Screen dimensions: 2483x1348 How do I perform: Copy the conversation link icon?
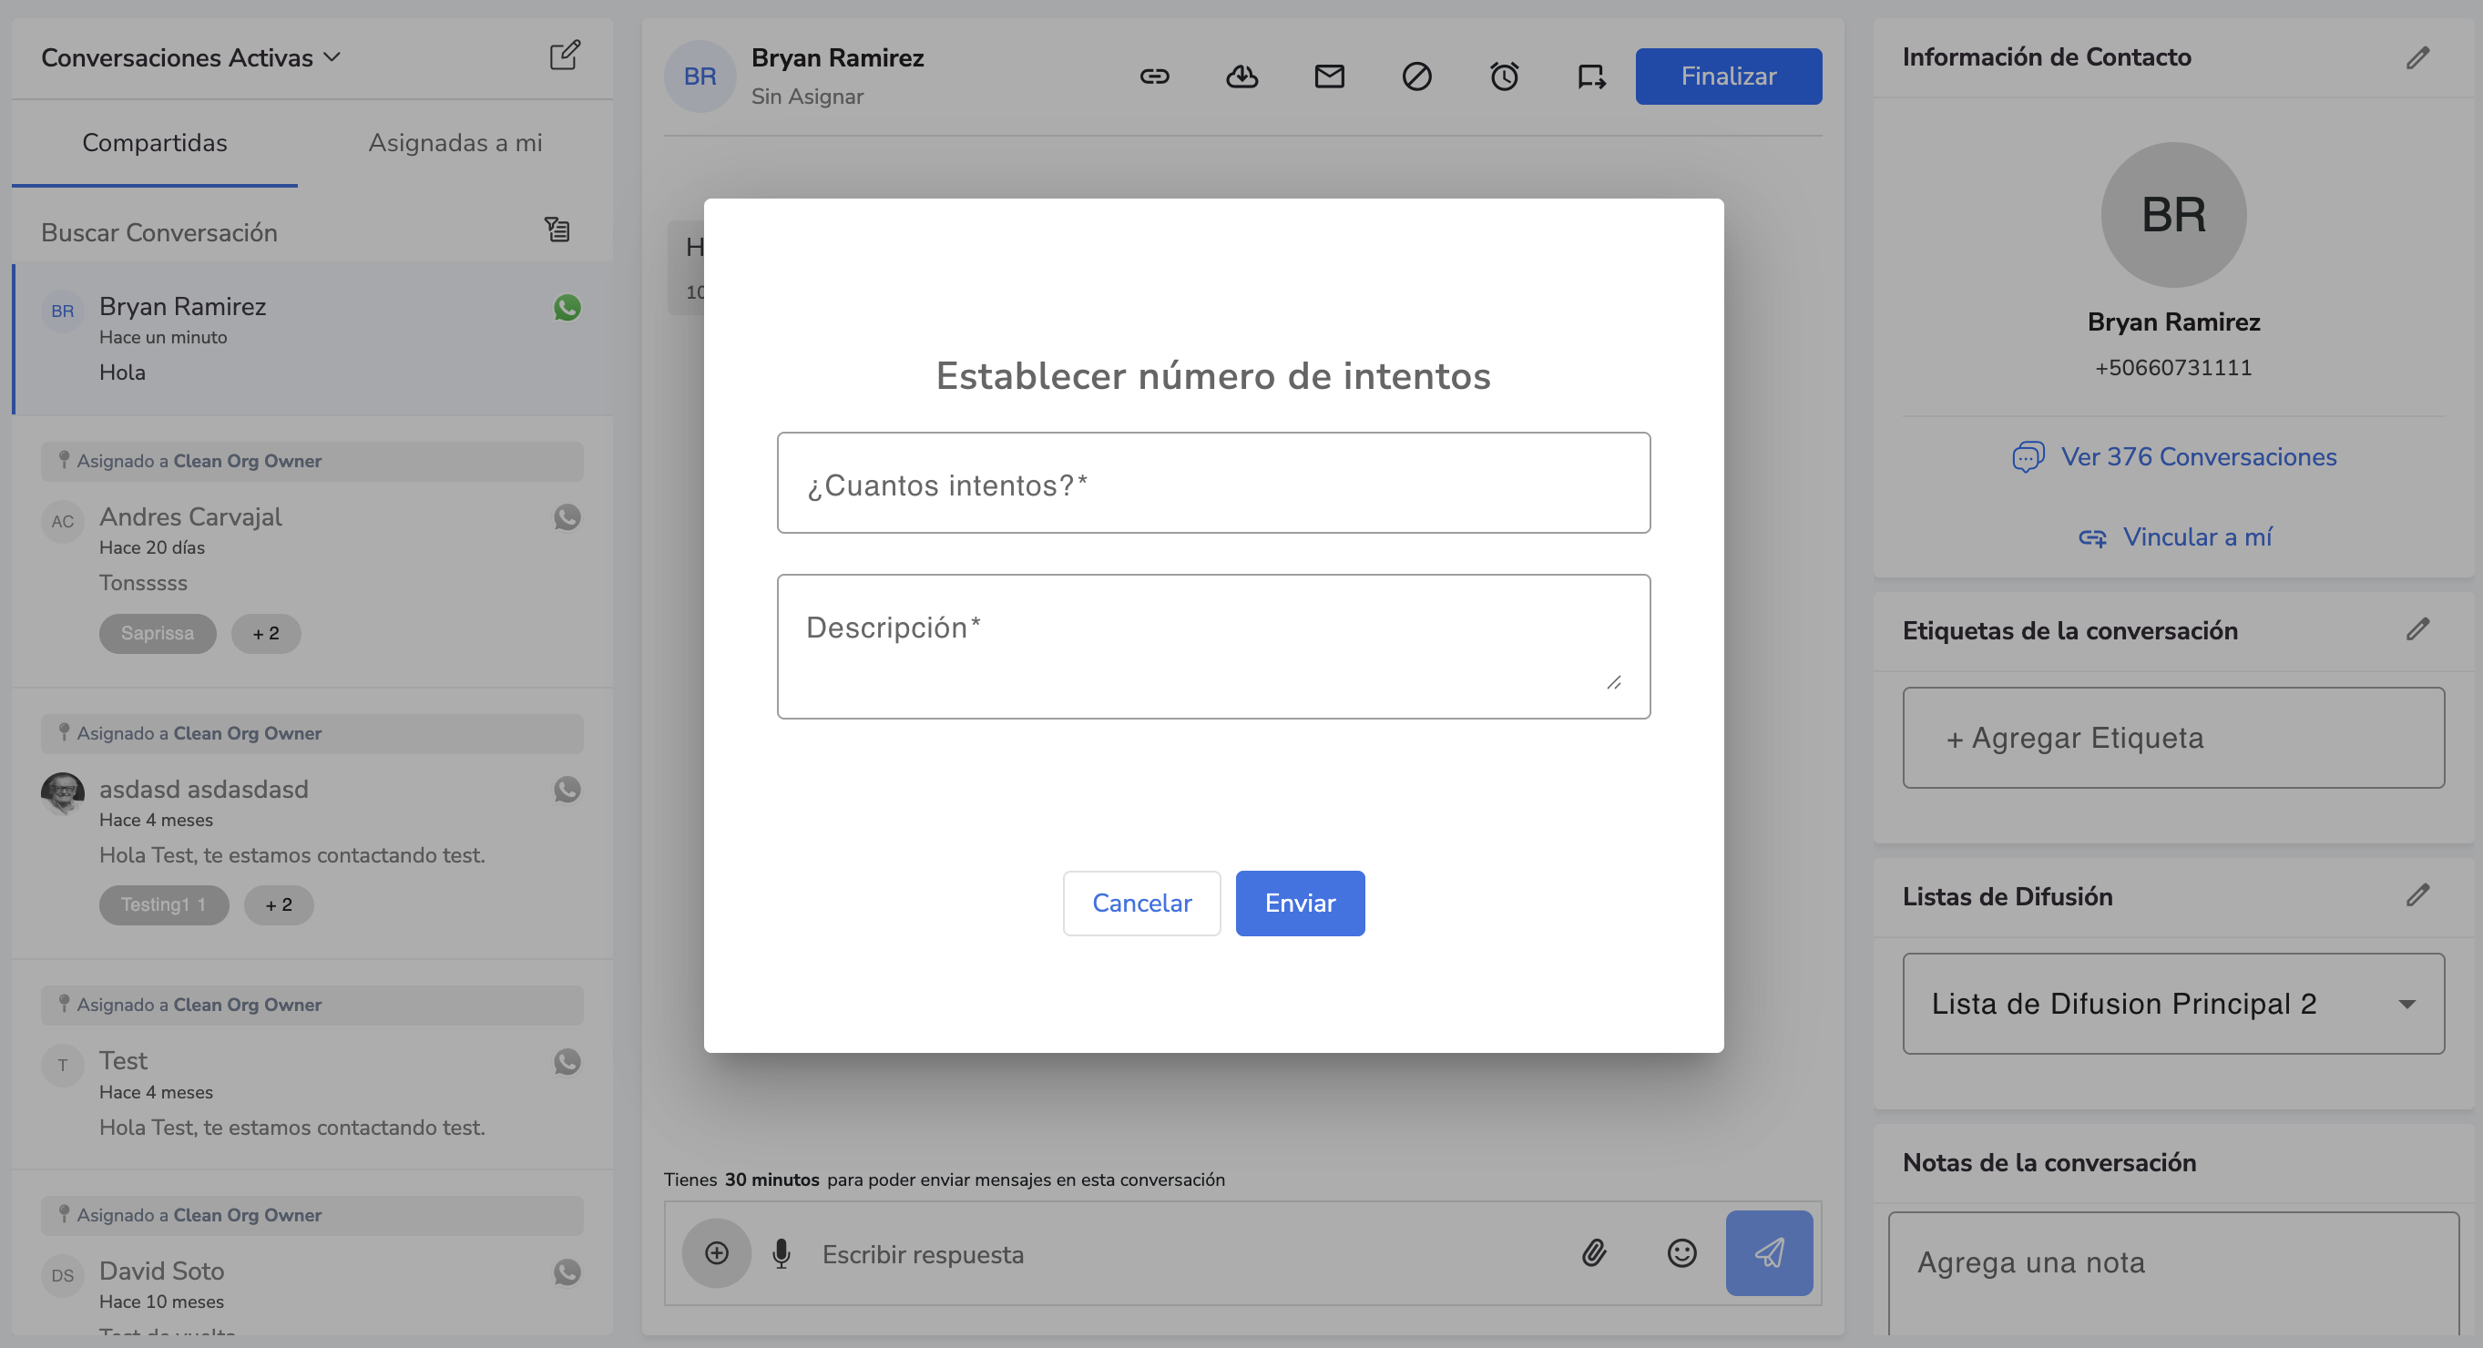tap(1154, 77)
